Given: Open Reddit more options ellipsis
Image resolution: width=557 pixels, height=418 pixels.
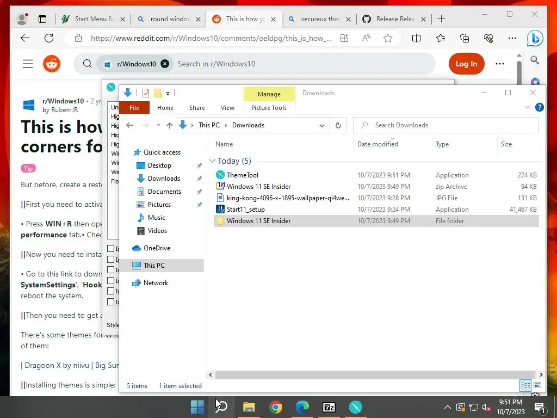Looking at the screenshot, I should point(500,64).
